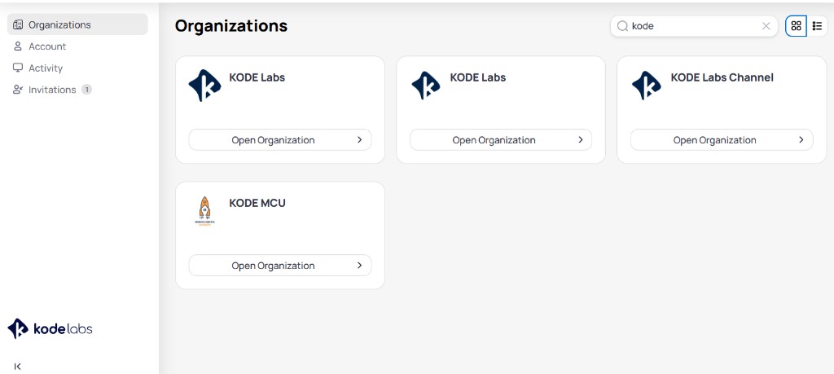Open Organization for KODE Labs Channel
Screen dimensions: 834x374
click(722, 140)
